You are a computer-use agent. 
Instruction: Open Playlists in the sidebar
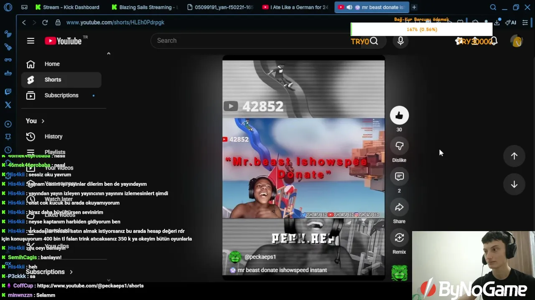pos(61,152)
